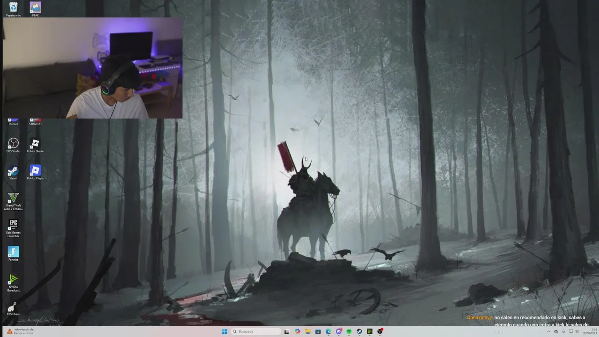Open the weather warning widget on taskbar
Screen dimensions: 599x337
(21, 331)
